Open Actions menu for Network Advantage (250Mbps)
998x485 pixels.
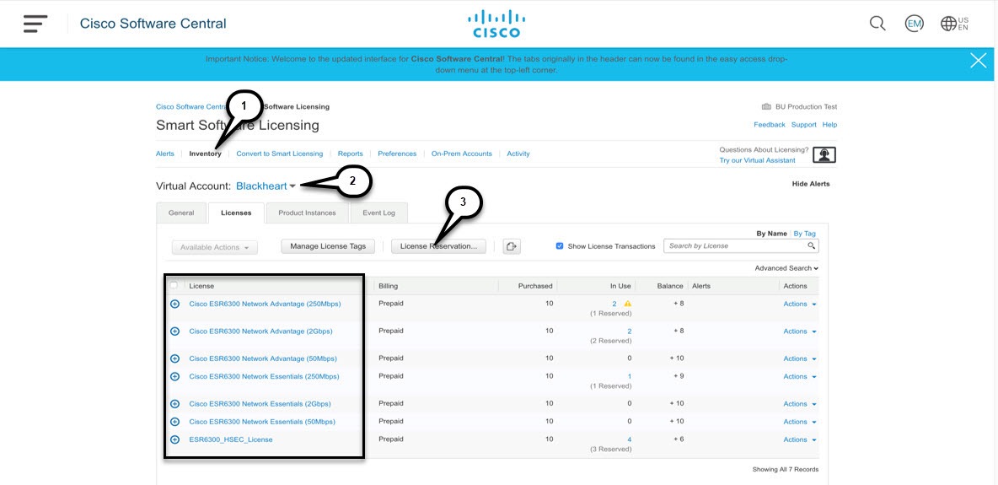[799, 304]
